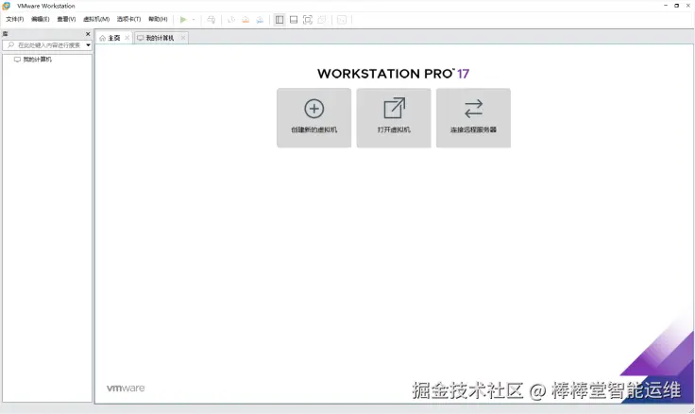Close the 主页 tab

point(127,38)
